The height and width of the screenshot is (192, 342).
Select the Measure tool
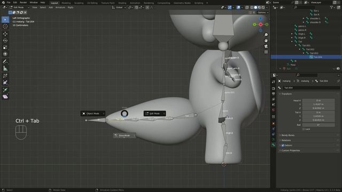(x=5, y=68)
